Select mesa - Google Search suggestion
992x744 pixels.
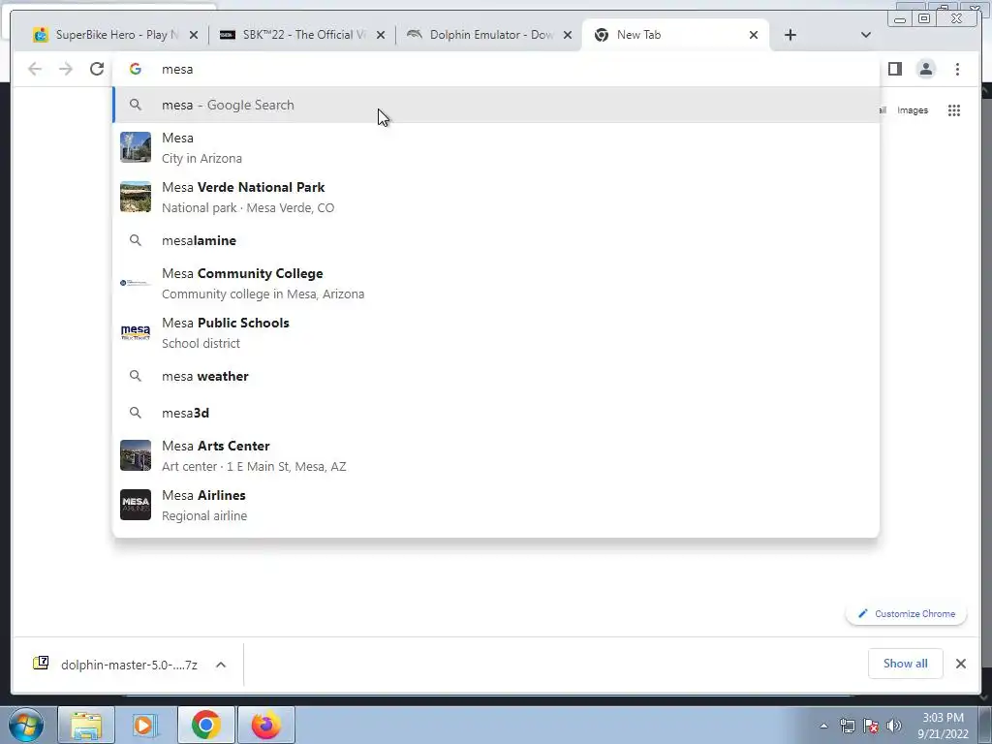pos(496,105)
